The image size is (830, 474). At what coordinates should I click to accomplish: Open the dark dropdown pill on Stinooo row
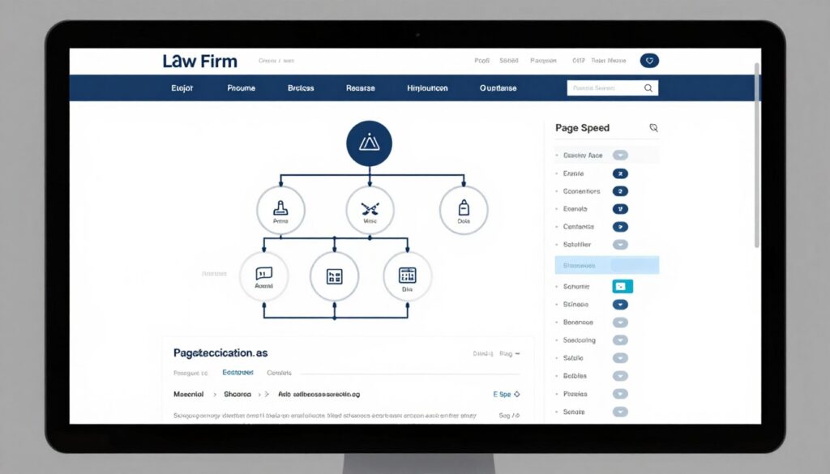pos(620,305)
